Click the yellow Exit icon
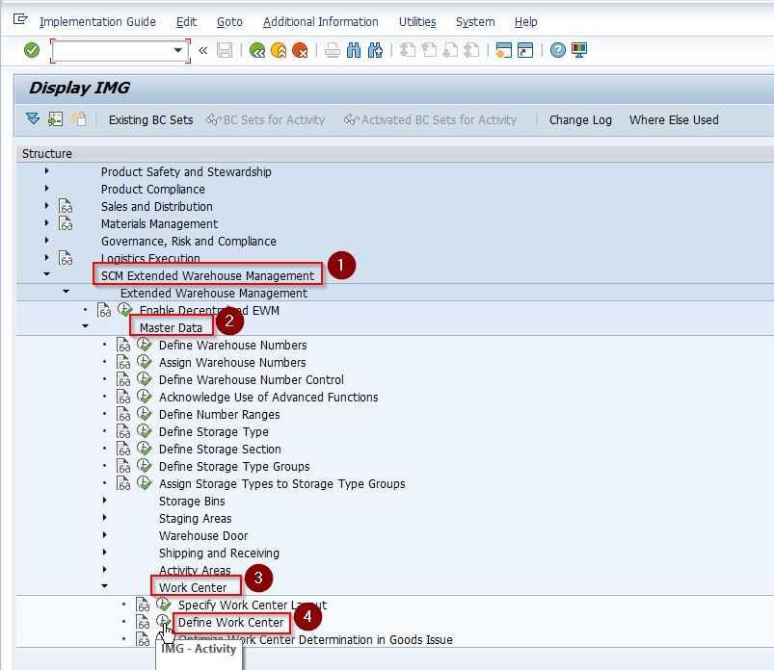The image size is (774, 670). [x=279, y=50]
